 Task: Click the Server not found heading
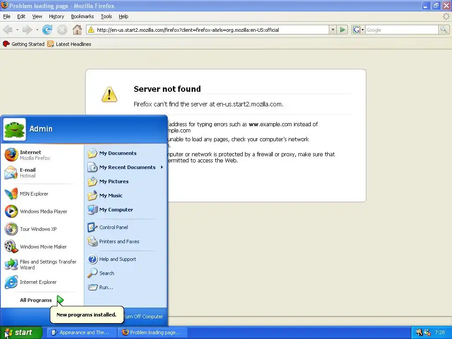[167, 89]
